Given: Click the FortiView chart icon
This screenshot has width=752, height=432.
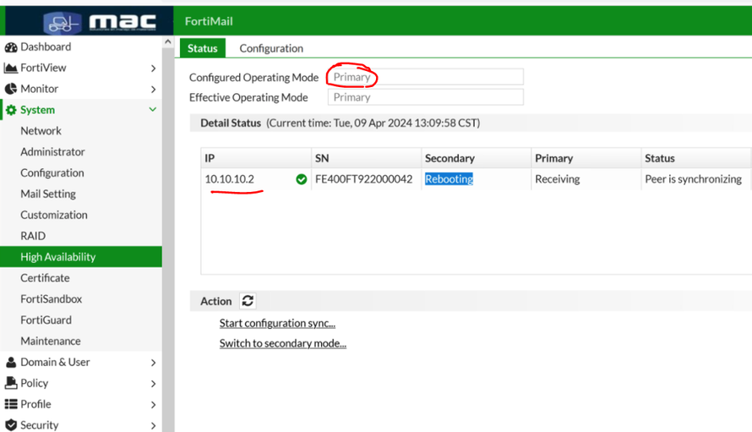Looking at the screenshot, I should [x=11, y=68].
